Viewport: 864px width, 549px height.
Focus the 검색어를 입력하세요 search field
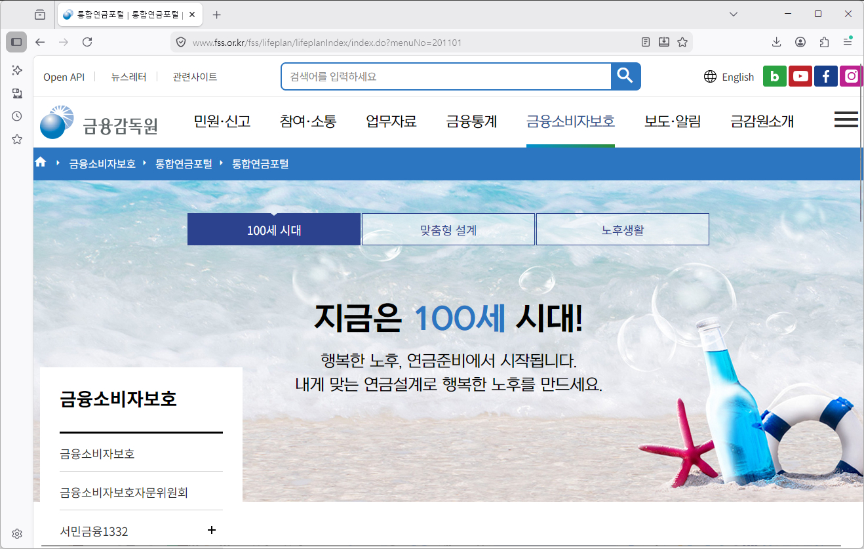446,76
